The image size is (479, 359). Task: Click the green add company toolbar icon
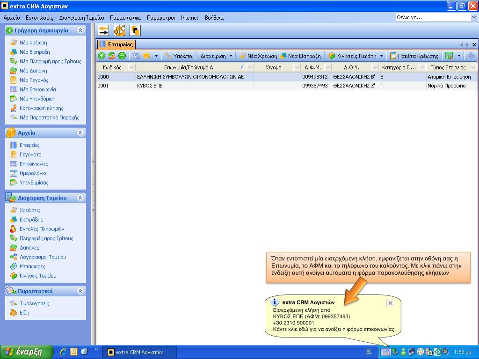[x=102, y=56]
